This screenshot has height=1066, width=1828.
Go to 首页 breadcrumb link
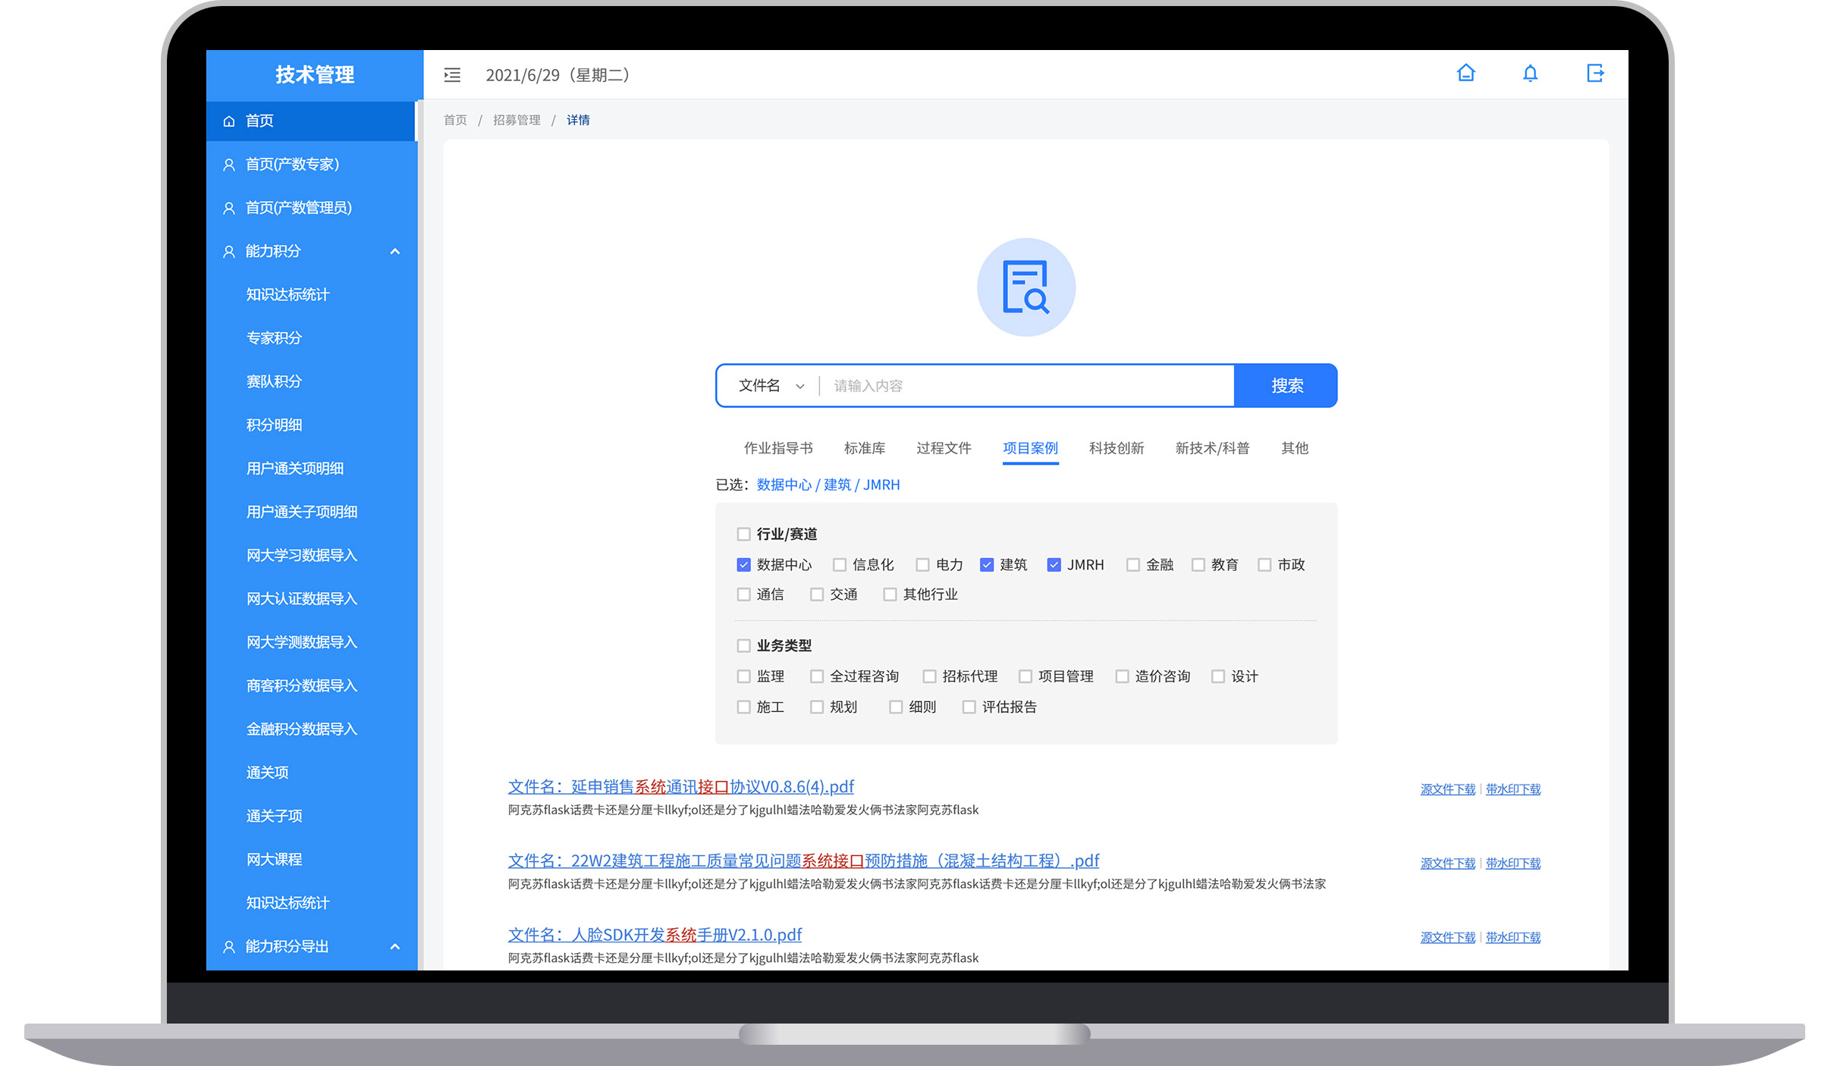click(x=455, y=120)
